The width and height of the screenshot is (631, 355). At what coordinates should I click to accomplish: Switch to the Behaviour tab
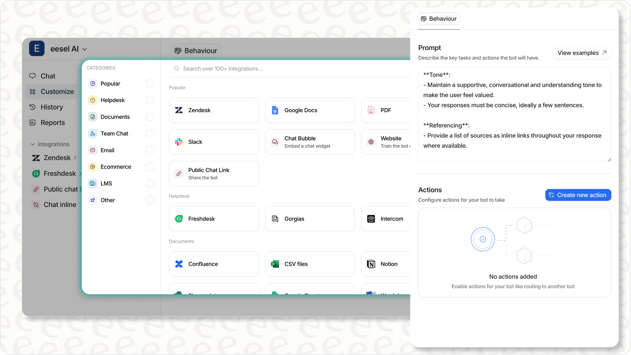pyautogui.click(x=439, y=18)
